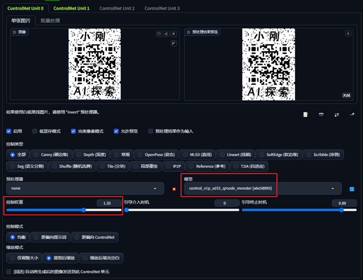This screenshot has width=363, height=280.
Task: Open the ControlNet Unit 2 tab
Action: pos(117,8)
